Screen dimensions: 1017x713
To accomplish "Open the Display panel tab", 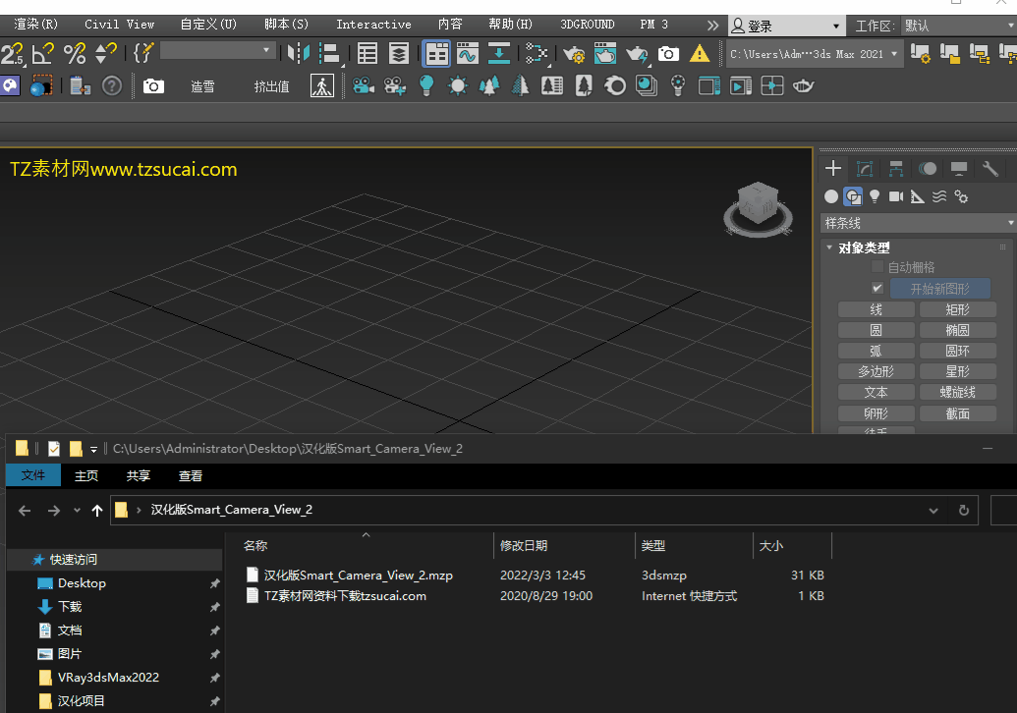I will click(959, 169).
